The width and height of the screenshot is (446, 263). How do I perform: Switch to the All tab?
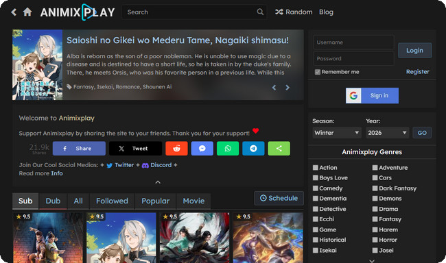point(78,201)
